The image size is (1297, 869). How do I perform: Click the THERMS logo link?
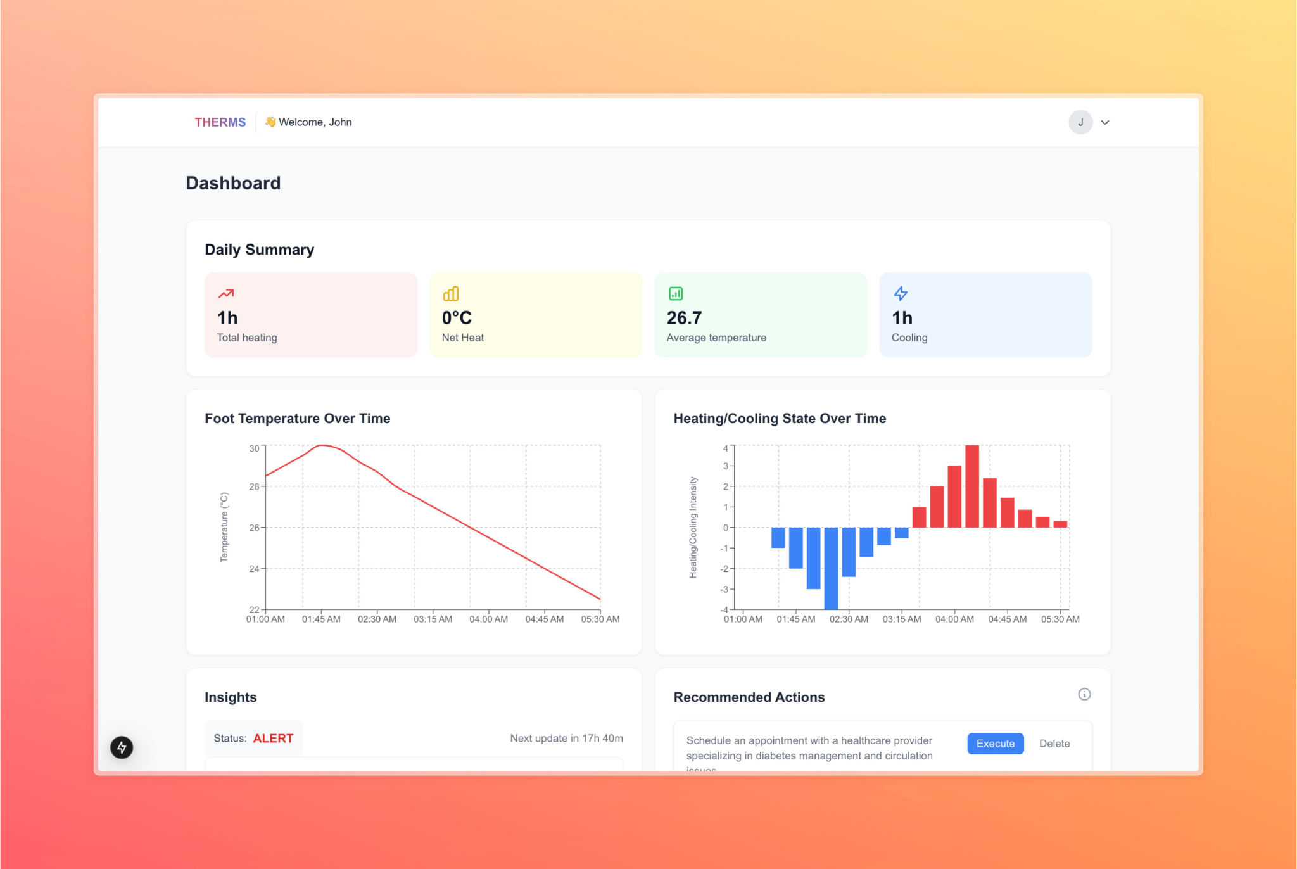coord(220,122)
